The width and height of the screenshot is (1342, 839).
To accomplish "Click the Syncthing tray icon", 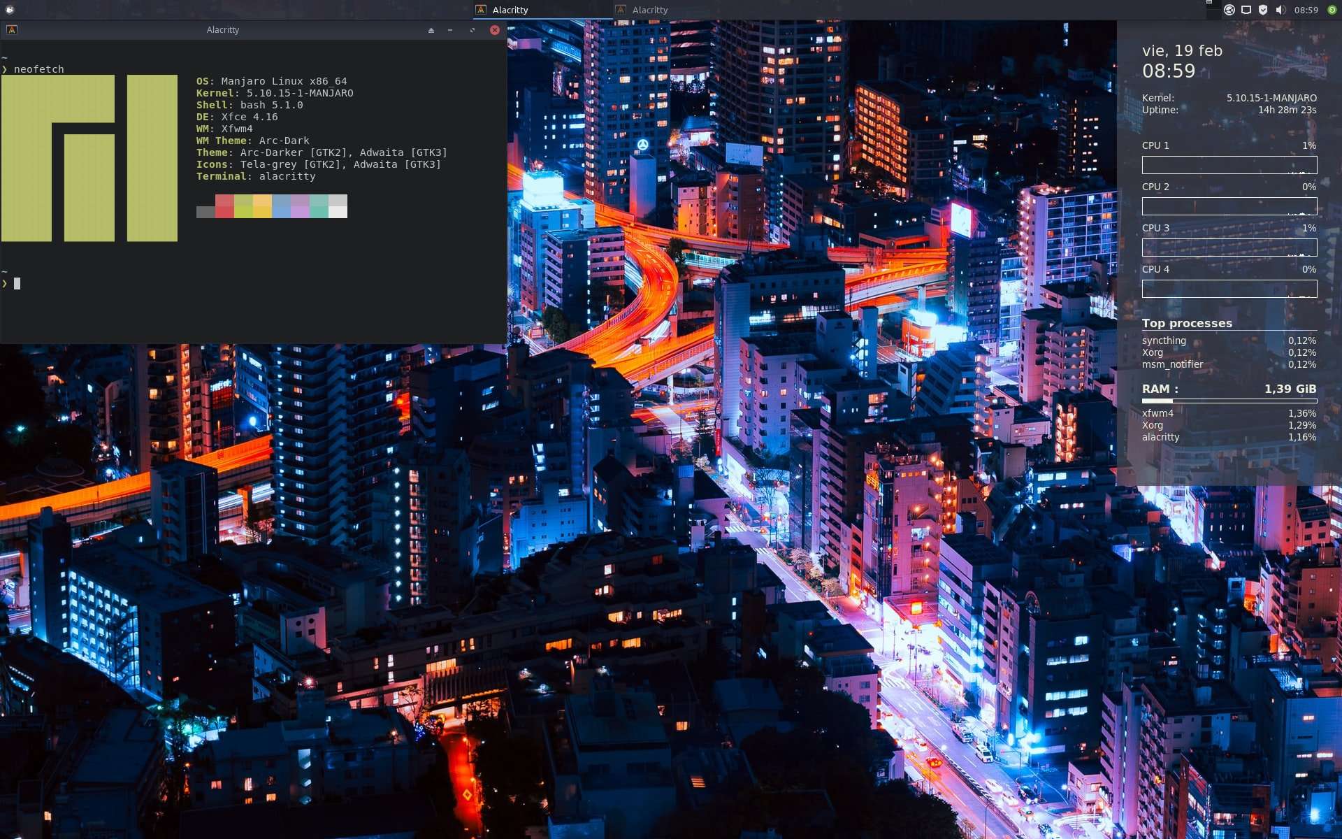I will pyautogui.click(x=1229, y=10).
